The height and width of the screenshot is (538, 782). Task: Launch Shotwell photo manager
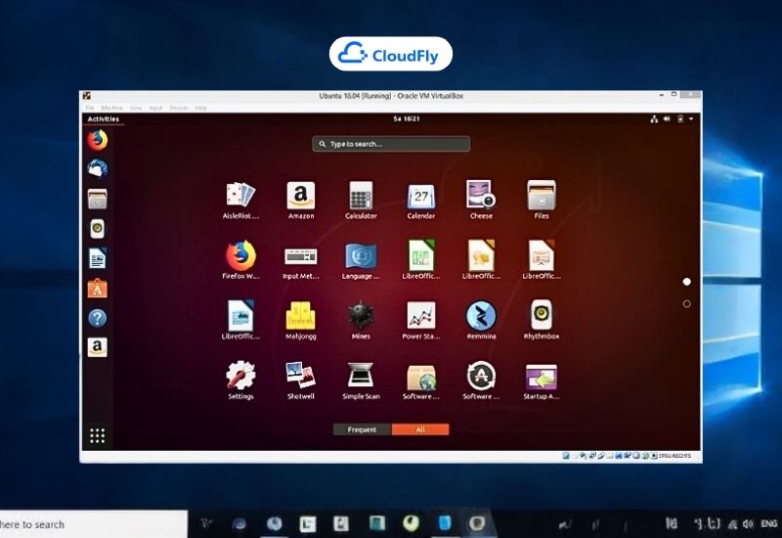pos(301,381)
